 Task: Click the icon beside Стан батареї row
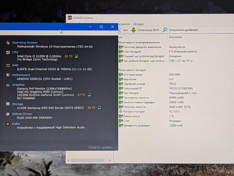pyautogui.click(x=121, y=52)
